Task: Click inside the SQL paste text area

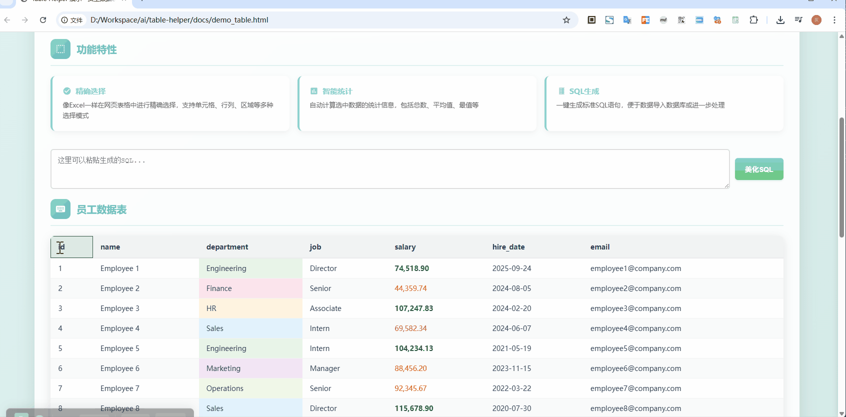Action: 389,169
